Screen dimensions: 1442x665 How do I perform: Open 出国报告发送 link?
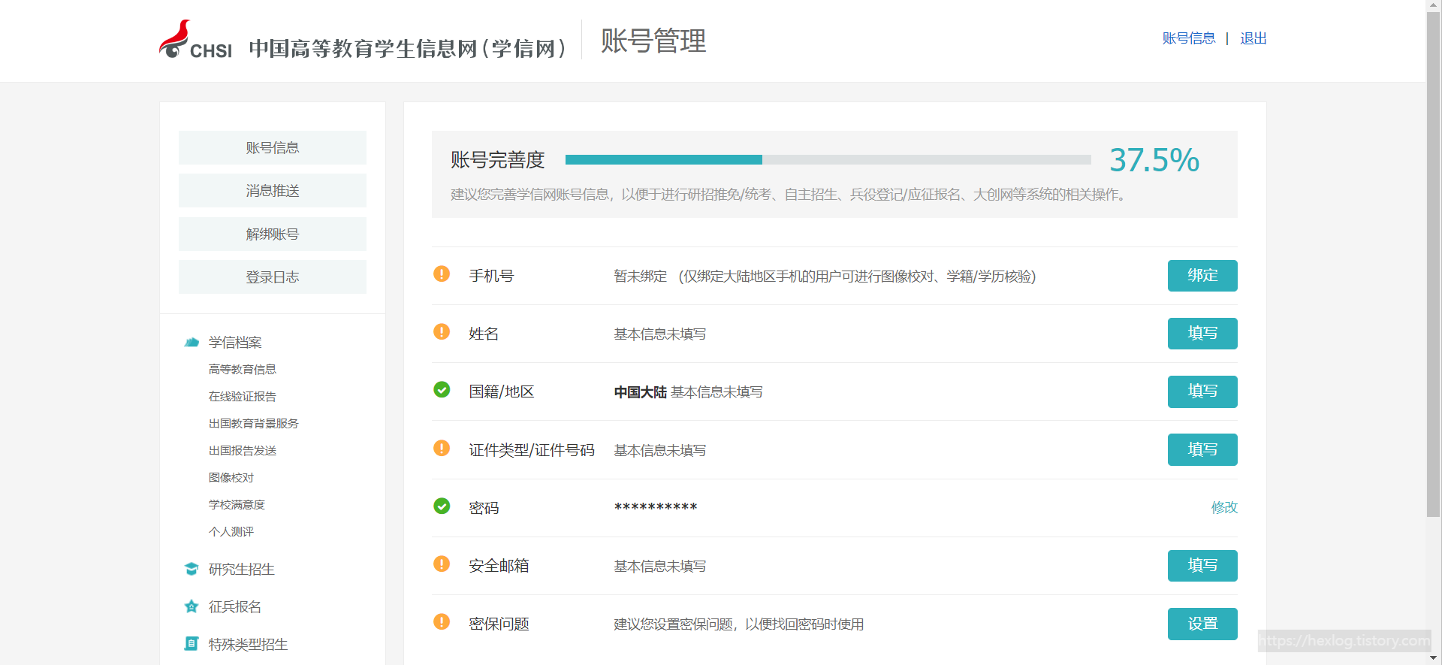click(x=243, y=451)
